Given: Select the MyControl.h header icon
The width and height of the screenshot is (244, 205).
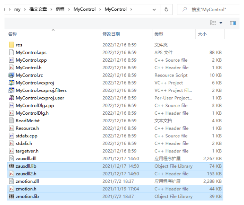Looking at the screenshot, I should [x=11, y=68].
